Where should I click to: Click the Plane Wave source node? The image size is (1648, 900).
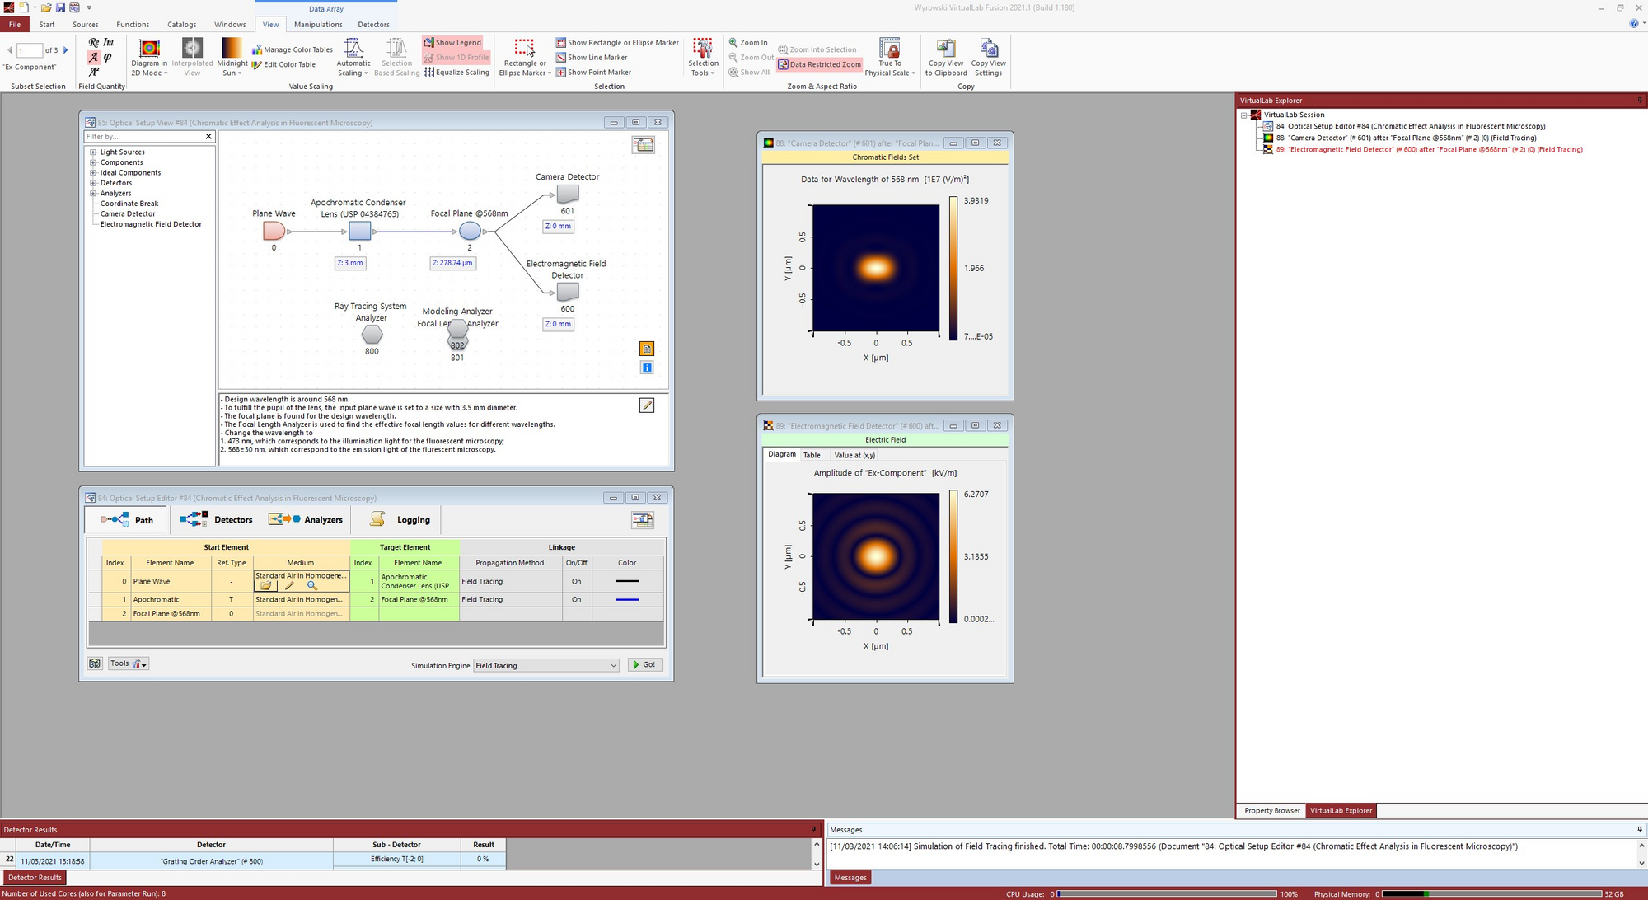click(x=274, y=231)
